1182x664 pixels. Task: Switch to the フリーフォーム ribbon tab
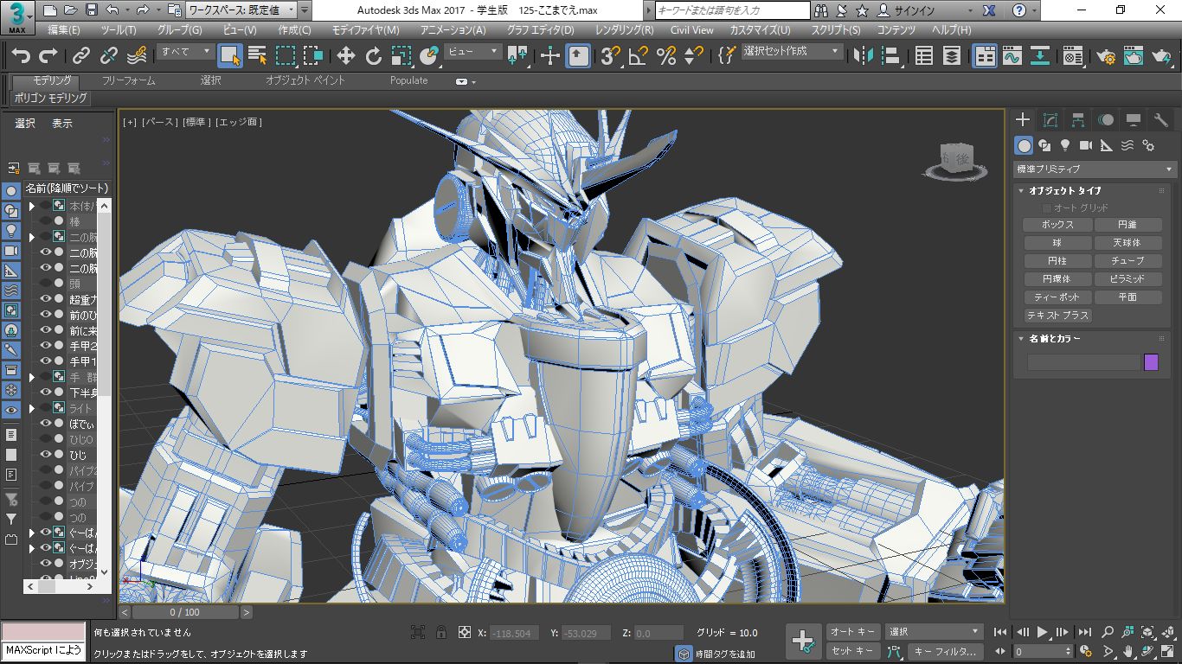(129, 80)
